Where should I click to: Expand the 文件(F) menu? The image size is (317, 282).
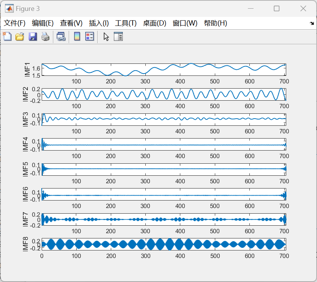15,23
